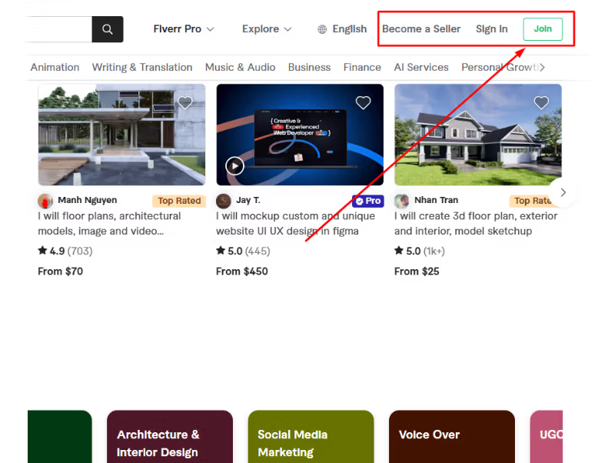Click the 4.9 (703) rating
This screenshot has width=598, height=463.
[x=65, y=251]
